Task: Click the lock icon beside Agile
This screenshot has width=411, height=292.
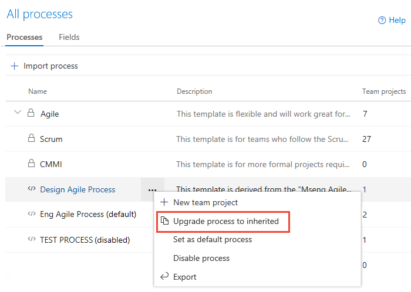Action: [31, 114]
